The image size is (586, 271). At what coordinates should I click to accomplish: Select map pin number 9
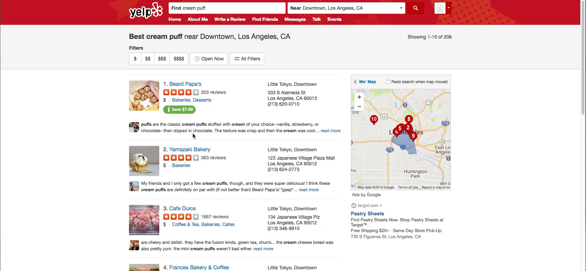point(413,136)
